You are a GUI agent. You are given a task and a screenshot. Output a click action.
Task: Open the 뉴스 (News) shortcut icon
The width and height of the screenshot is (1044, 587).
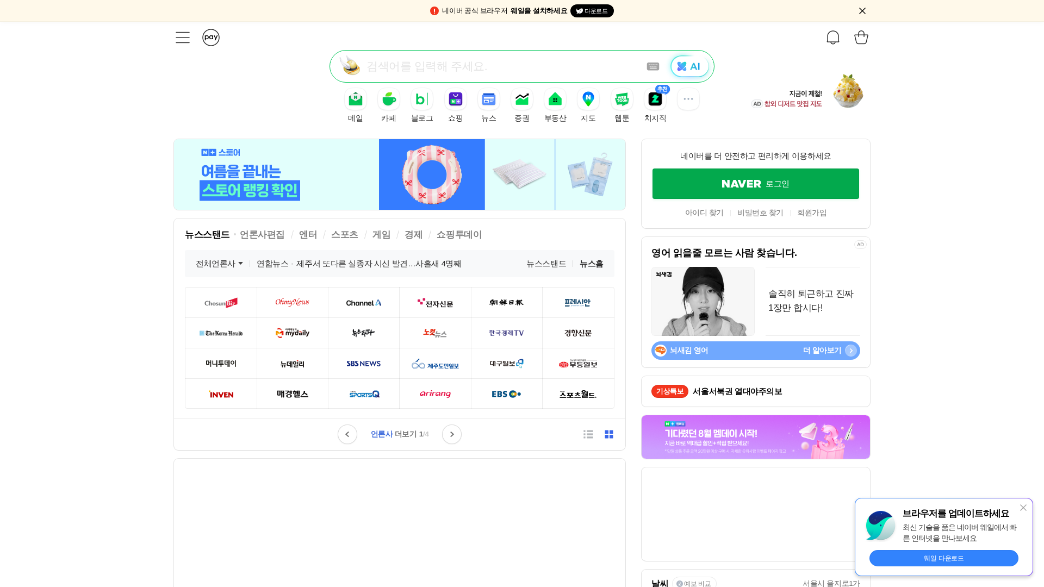tap(489, 99)
